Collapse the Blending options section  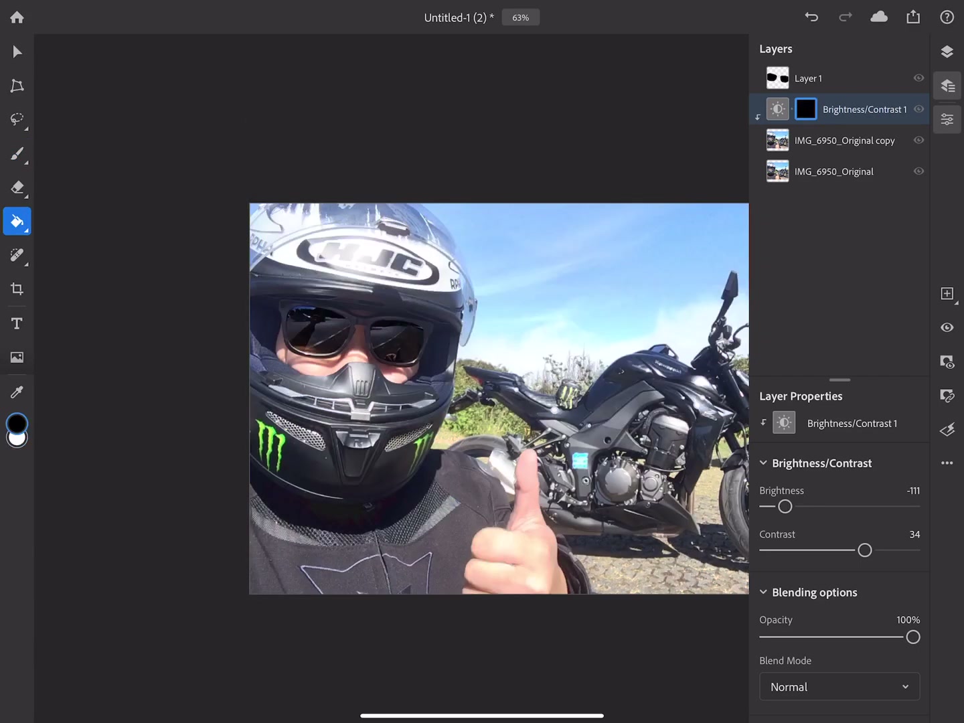(x=763, y=592)
